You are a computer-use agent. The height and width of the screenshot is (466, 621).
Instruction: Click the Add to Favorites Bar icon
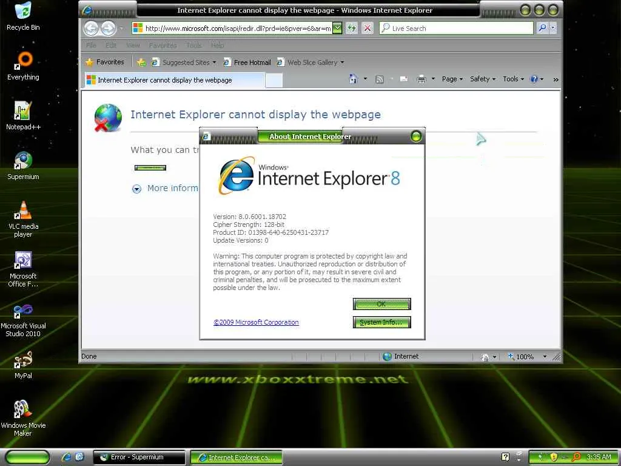[141, 62]
